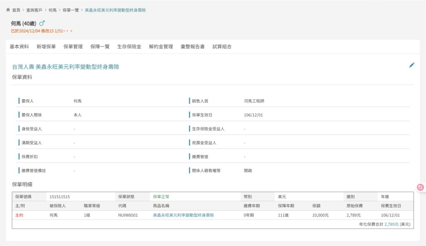Open the 基本資料 tab
The height and width of the screenshot is (246, 426).
pos(19,47)
